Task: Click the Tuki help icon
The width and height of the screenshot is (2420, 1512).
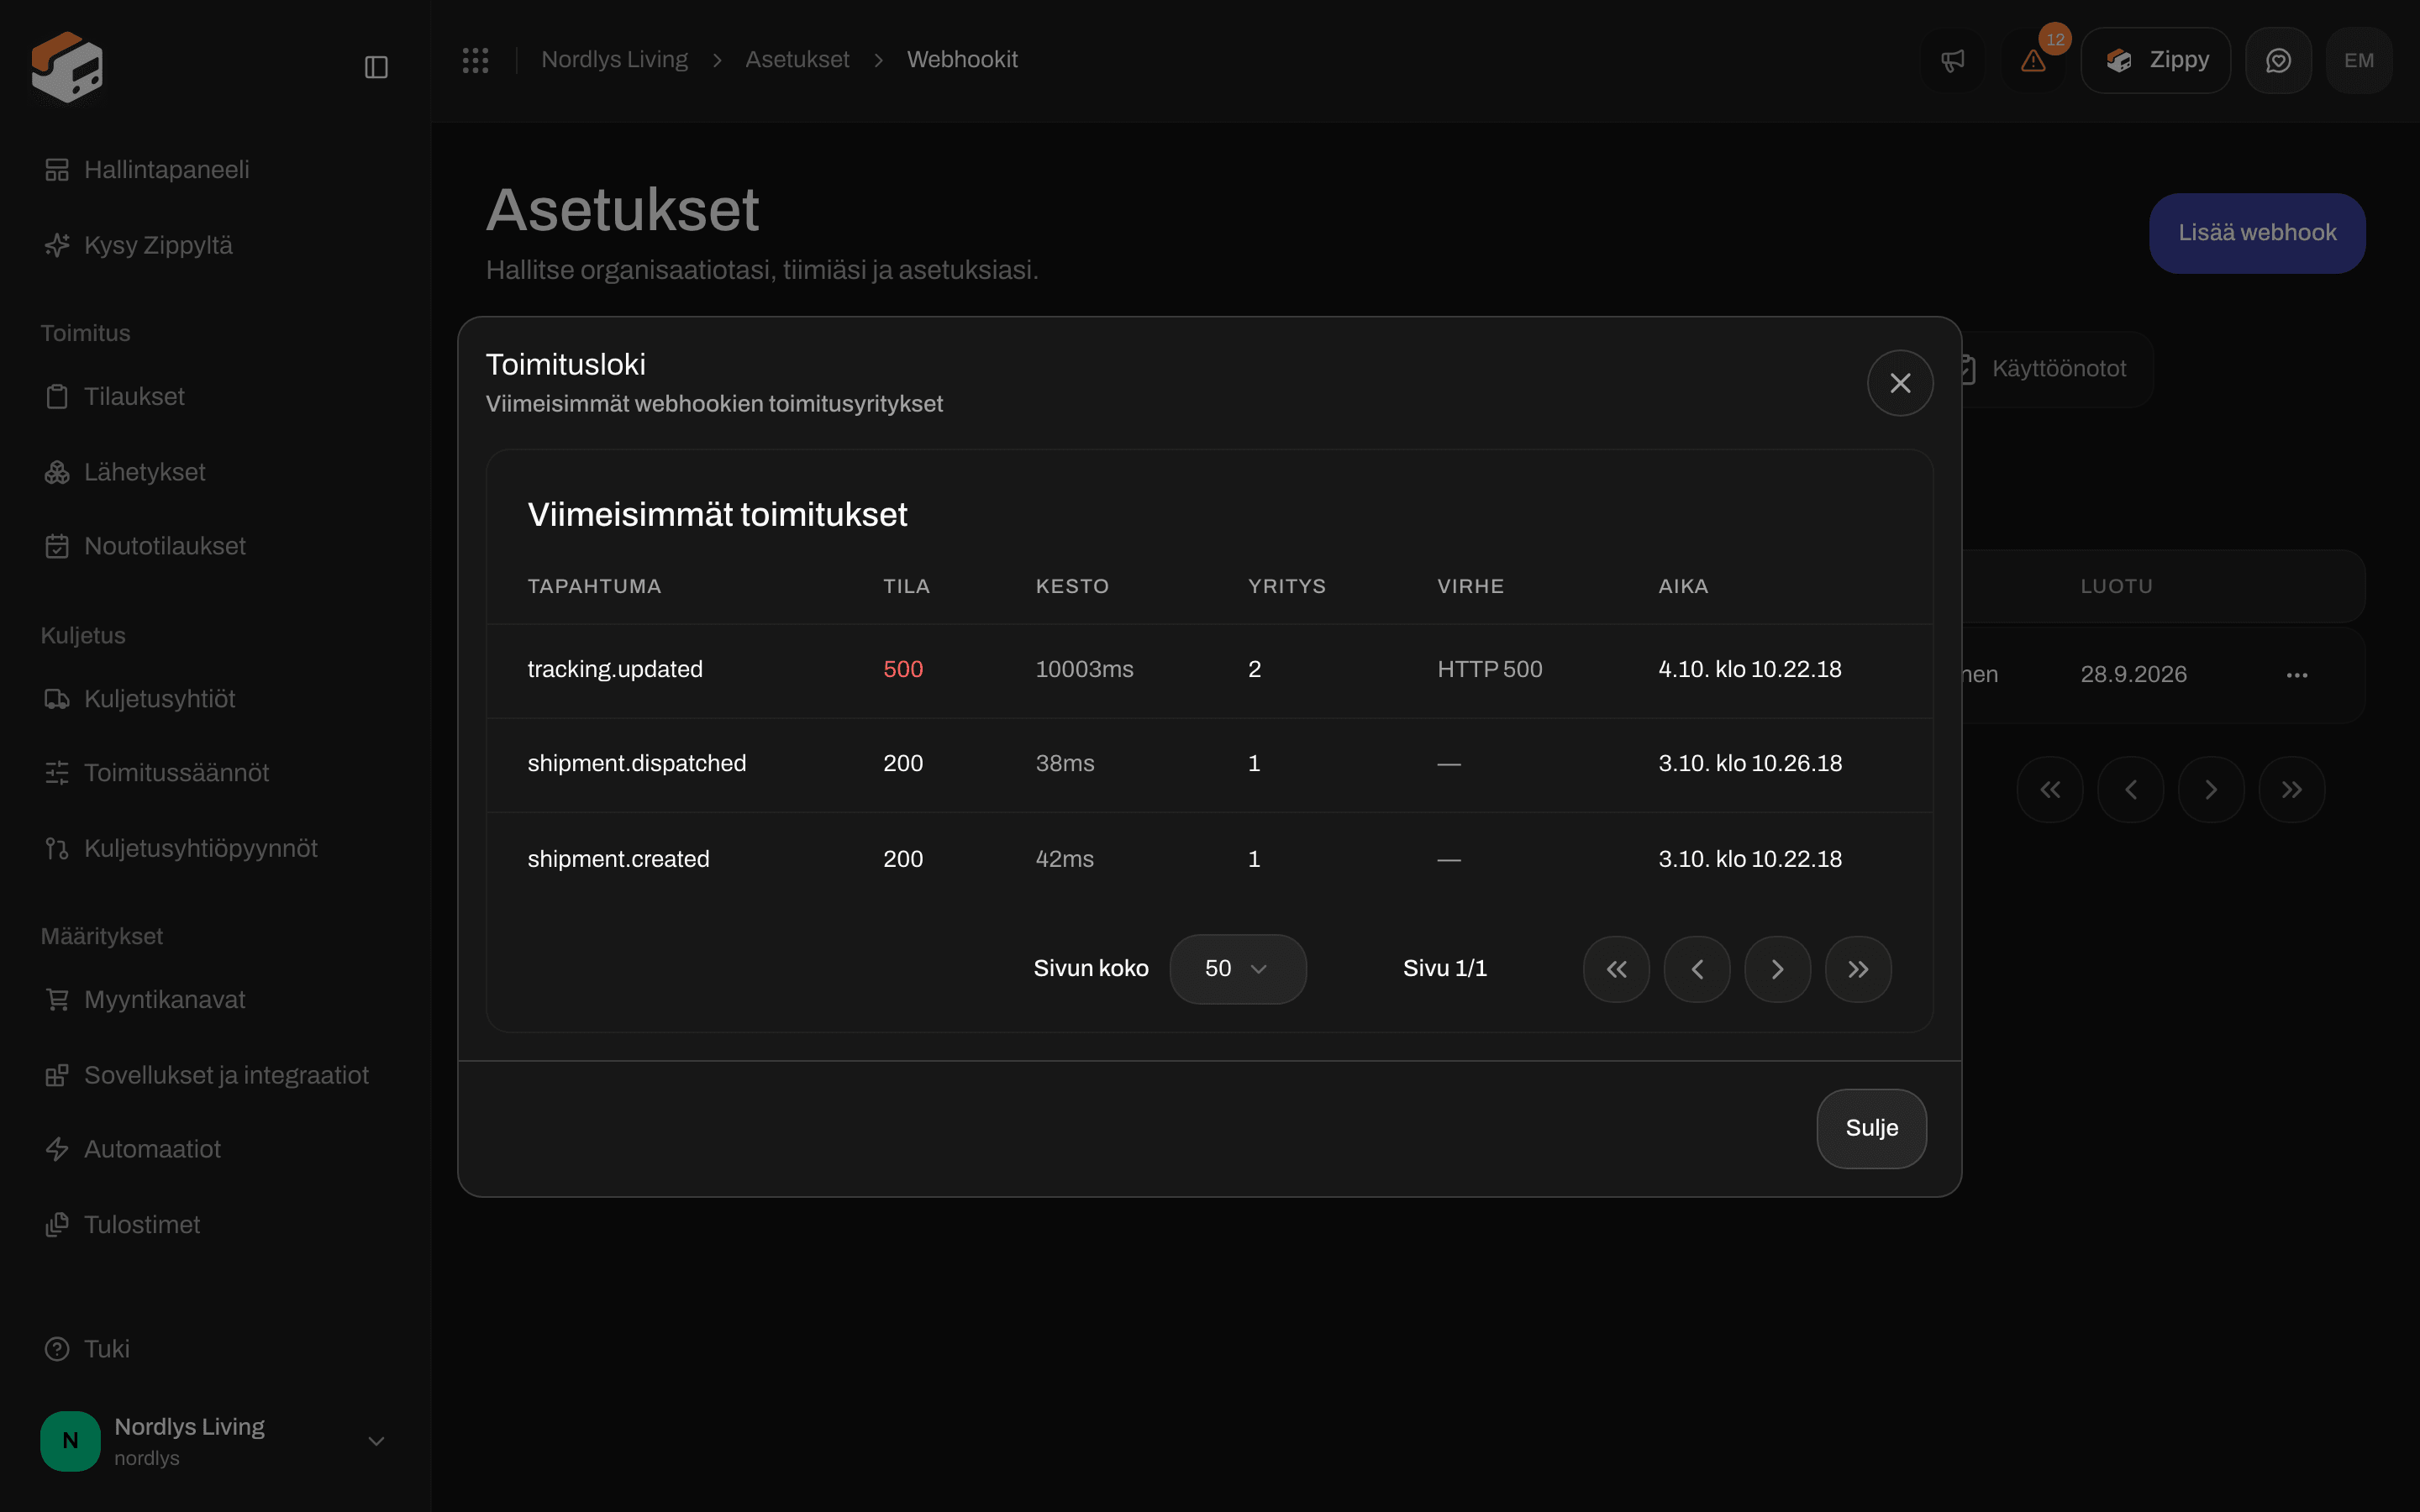Action: coord(57,1349)
